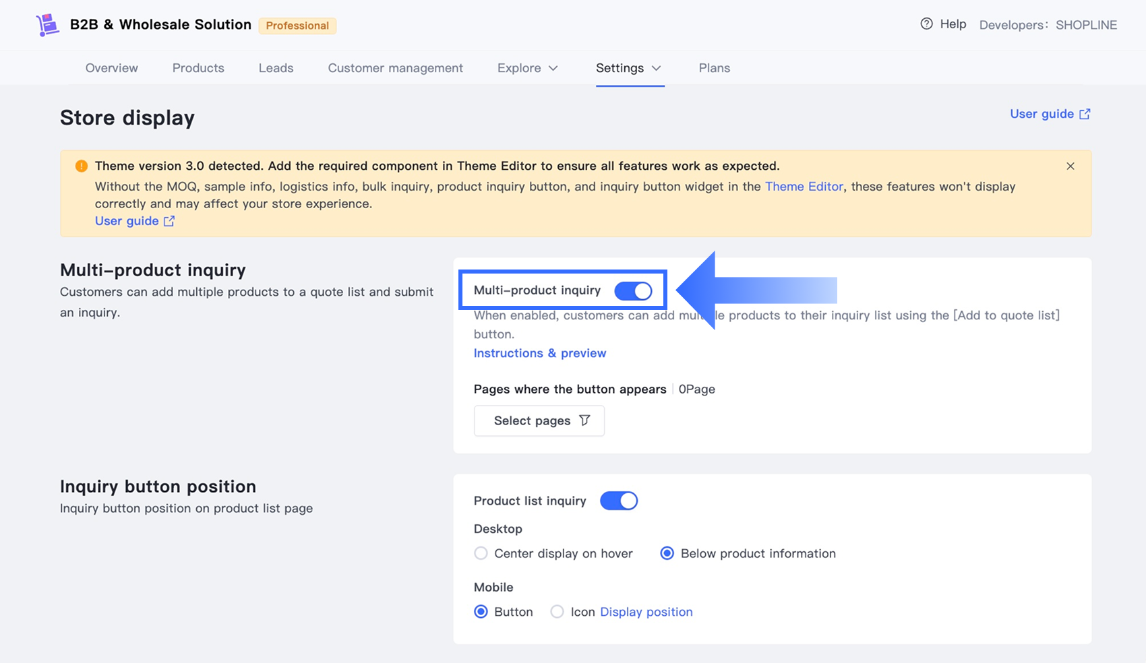The image size is (1146, 663).
Task: Dismiss the theme version warning banner
Action: (x=1070, y=166)
